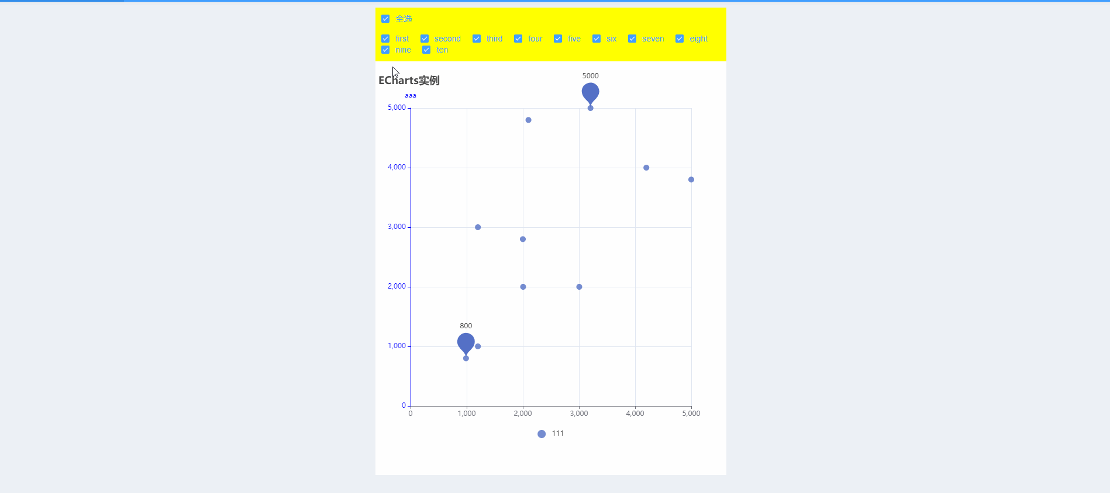Viewport: 1110px width, 493px height.
Task: Toggle the eight checkbox
Action: pos(680,39)
